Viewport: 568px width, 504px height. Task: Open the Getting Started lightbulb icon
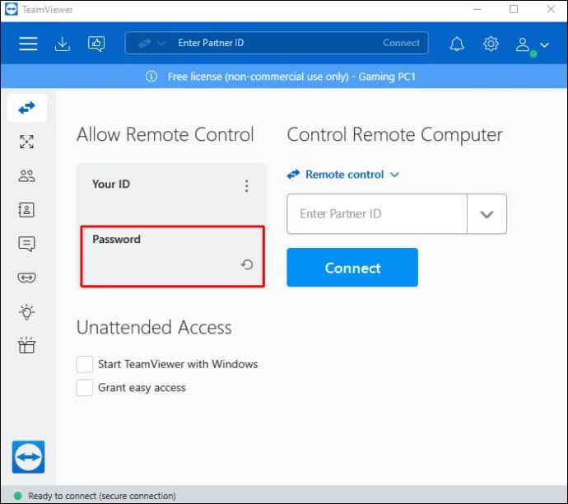(27, 312)
